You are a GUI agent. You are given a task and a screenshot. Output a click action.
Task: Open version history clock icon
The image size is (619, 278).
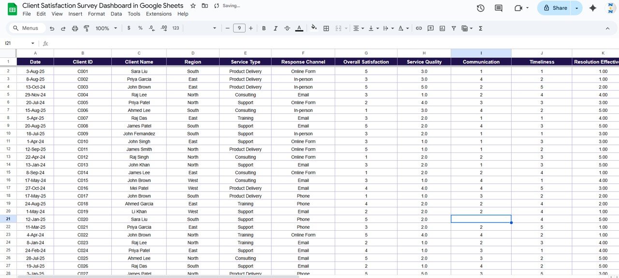click(480, 8)
